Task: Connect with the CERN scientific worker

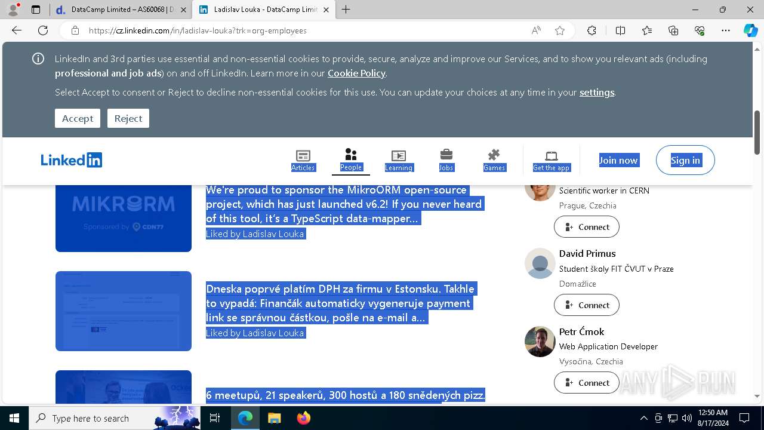Action: (x=587, y=227)
